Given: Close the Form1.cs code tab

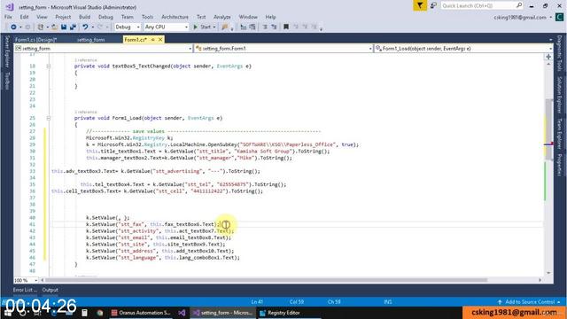Looking at the screenshot, I should coord(160,39).
